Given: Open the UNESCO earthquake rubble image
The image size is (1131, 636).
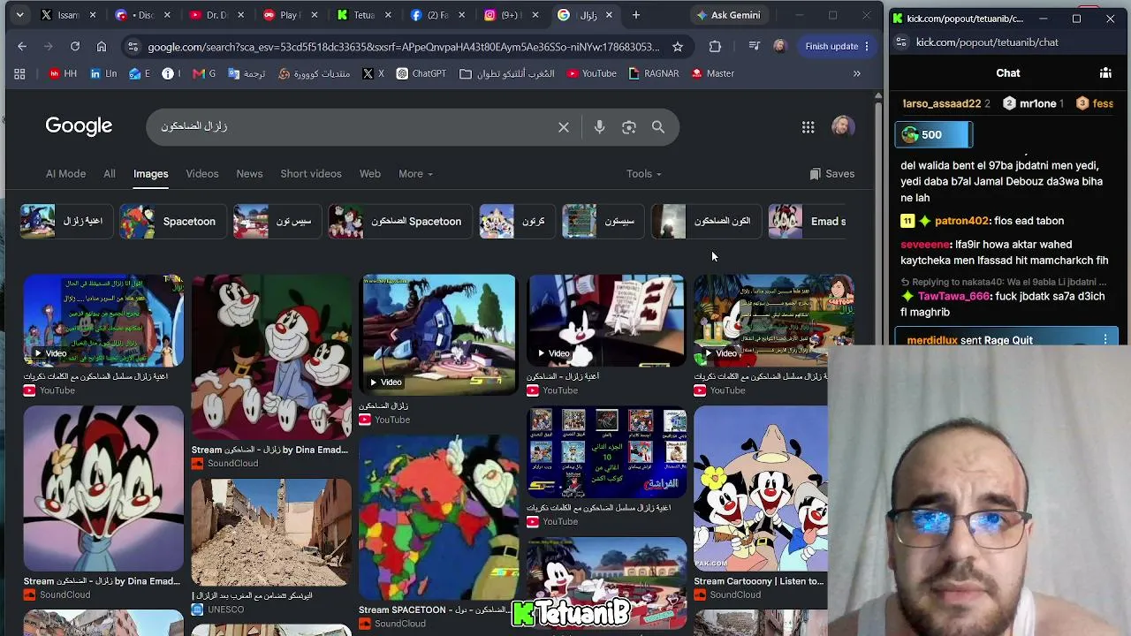Looking at the screenshot, I should tap(271, 533).
